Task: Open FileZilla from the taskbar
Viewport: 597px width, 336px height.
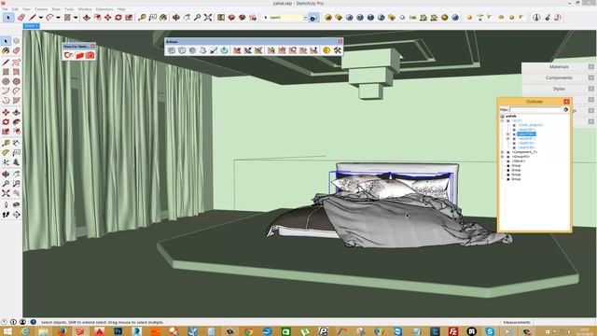Action: coord(452,331)
